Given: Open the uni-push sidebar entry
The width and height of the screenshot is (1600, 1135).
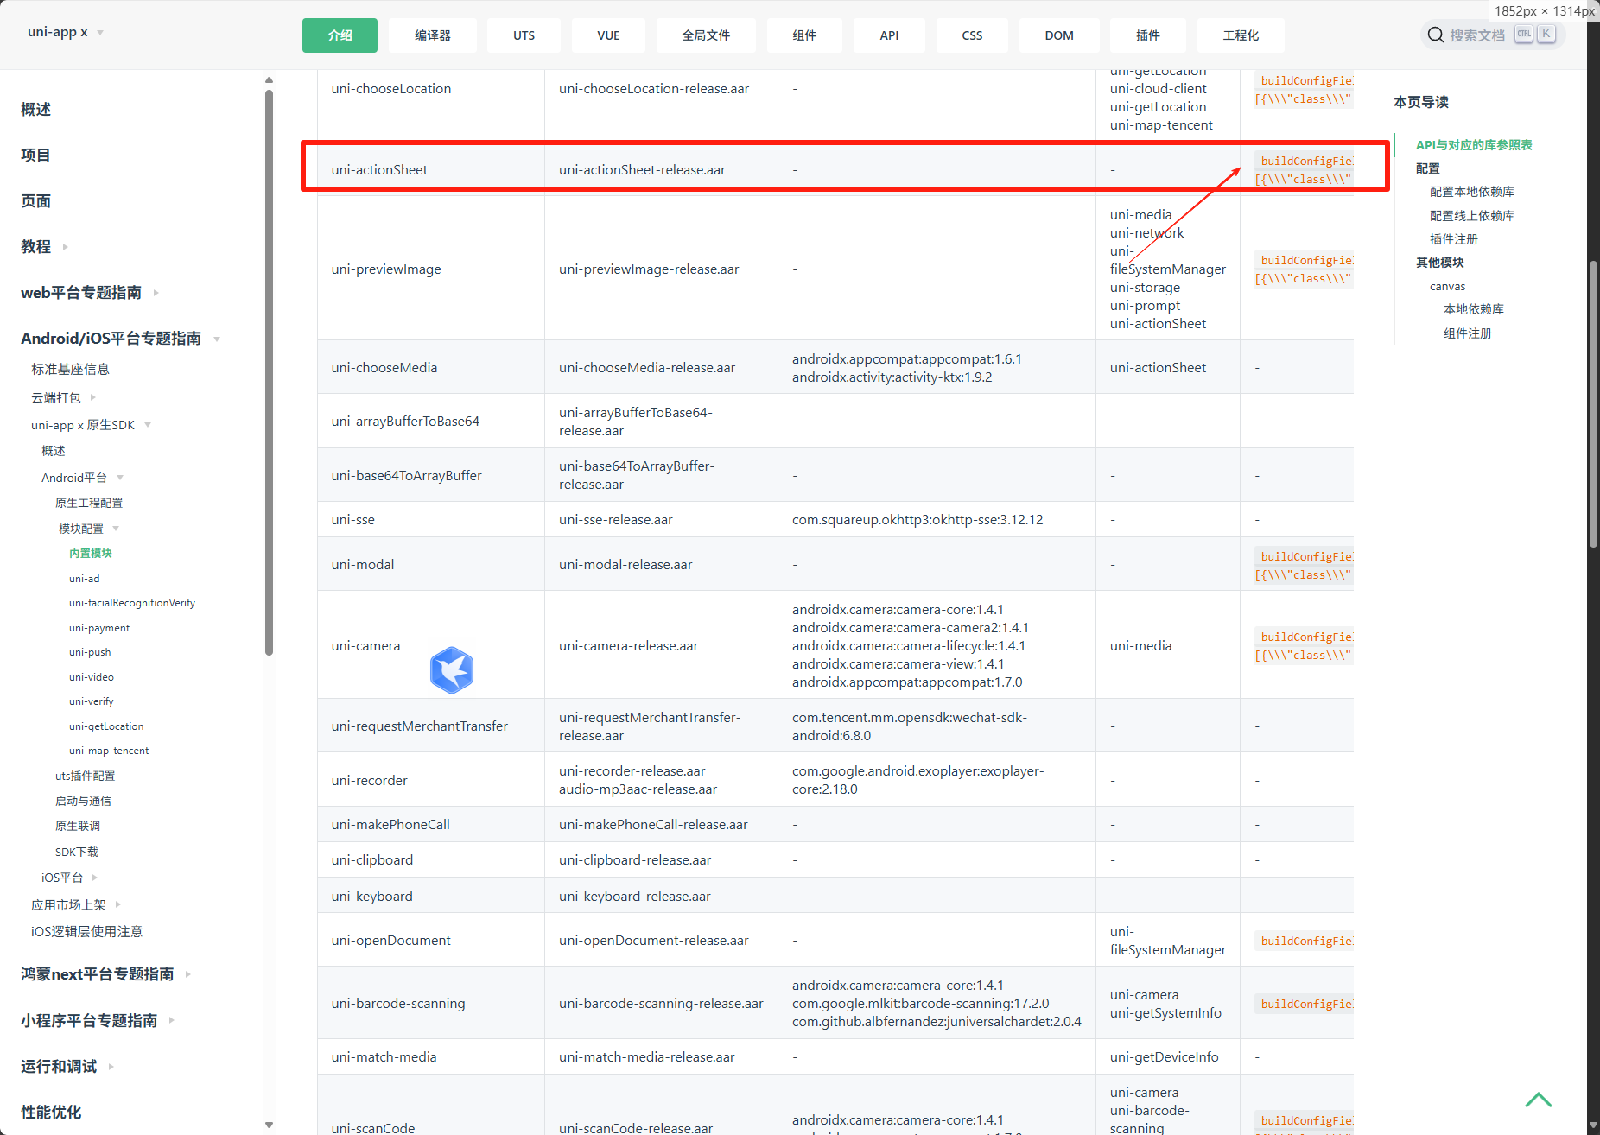Looking at the screenshot, I should [x=90, y=652].
